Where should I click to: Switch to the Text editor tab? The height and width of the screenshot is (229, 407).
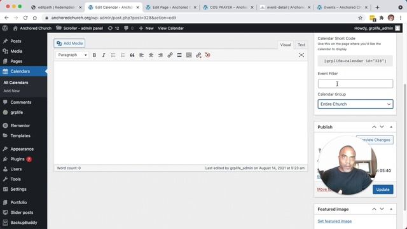click(x=301, y=45)
